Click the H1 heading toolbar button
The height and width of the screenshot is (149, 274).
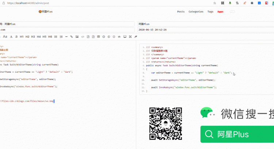(x=22, y=37)
